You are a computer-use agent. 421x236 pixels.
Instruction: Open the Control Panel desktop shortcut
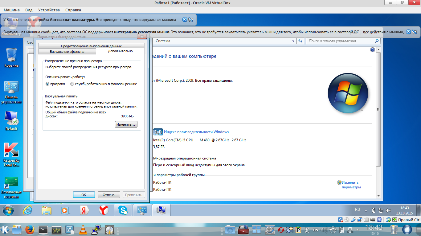pos(11,92)
